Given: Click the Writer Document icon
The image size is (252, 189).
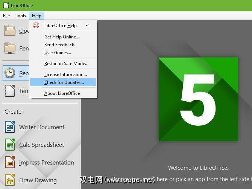Looking at the screenshot, I should [x=10, y=127].
